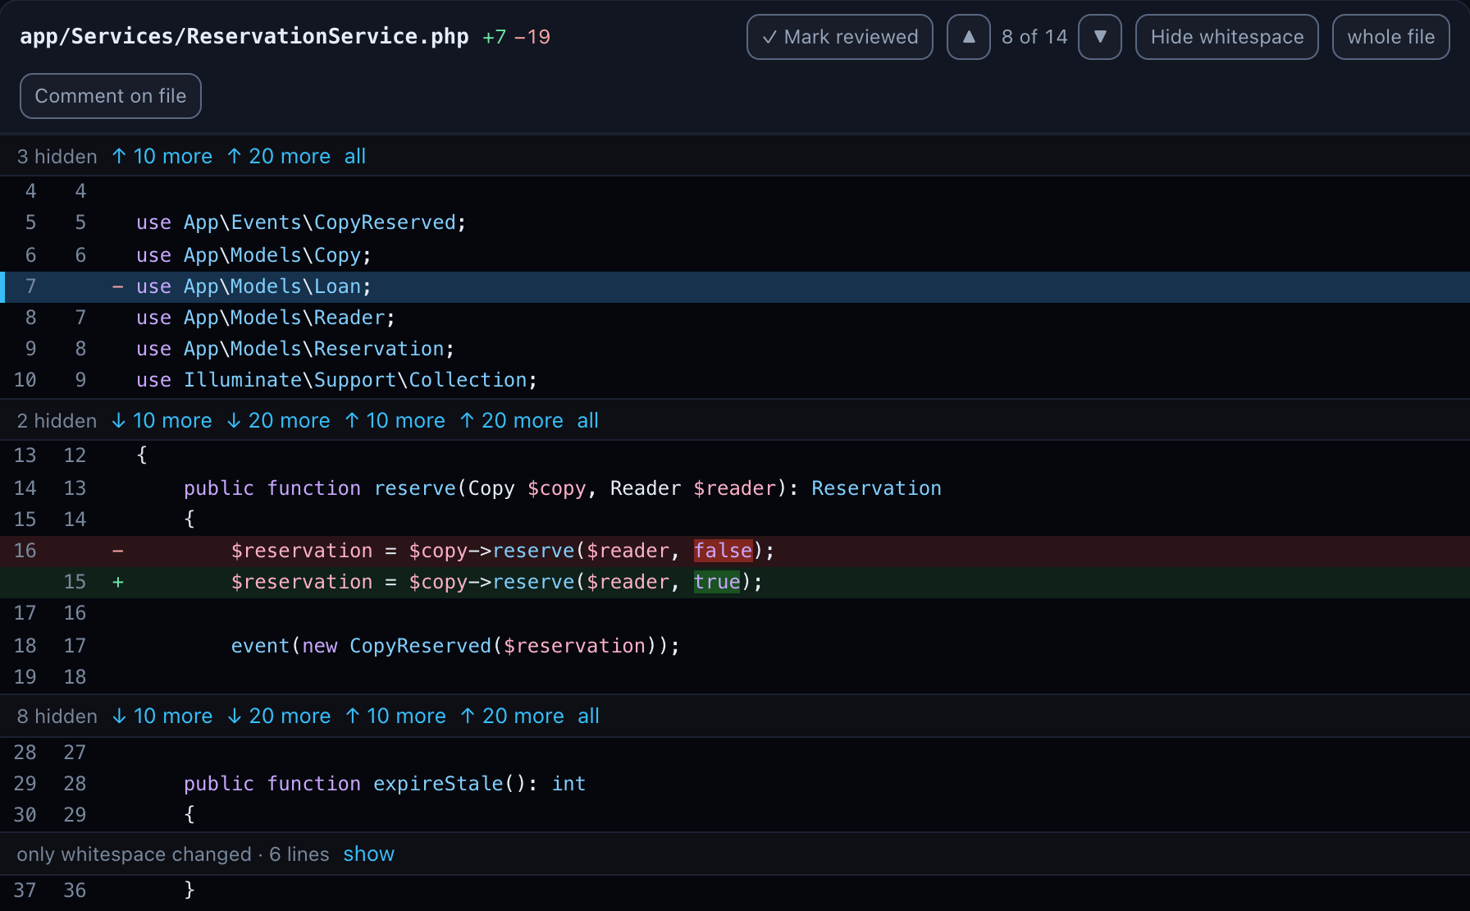Switch to whole file view
Viewport: 1470px width, 911px height.
pos(1390,37)
